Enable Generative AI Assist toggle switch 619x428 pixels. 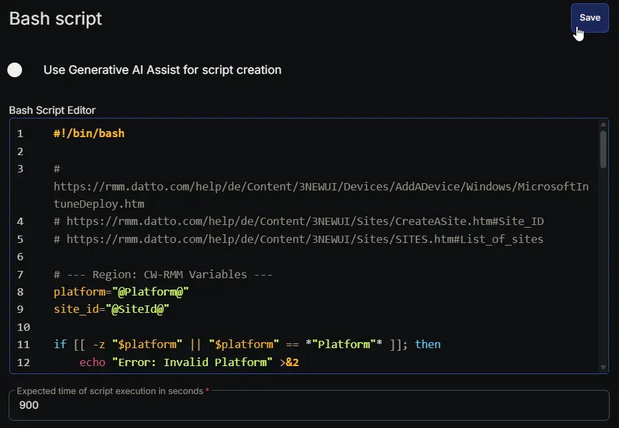click(15, 70)
